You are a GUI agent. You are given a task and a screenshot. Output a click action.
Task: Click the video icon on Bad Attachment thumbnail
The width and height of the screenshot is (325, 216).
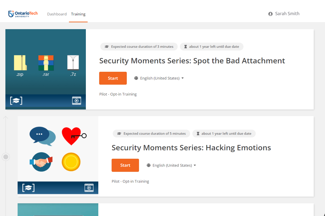(x=77, y=101)
